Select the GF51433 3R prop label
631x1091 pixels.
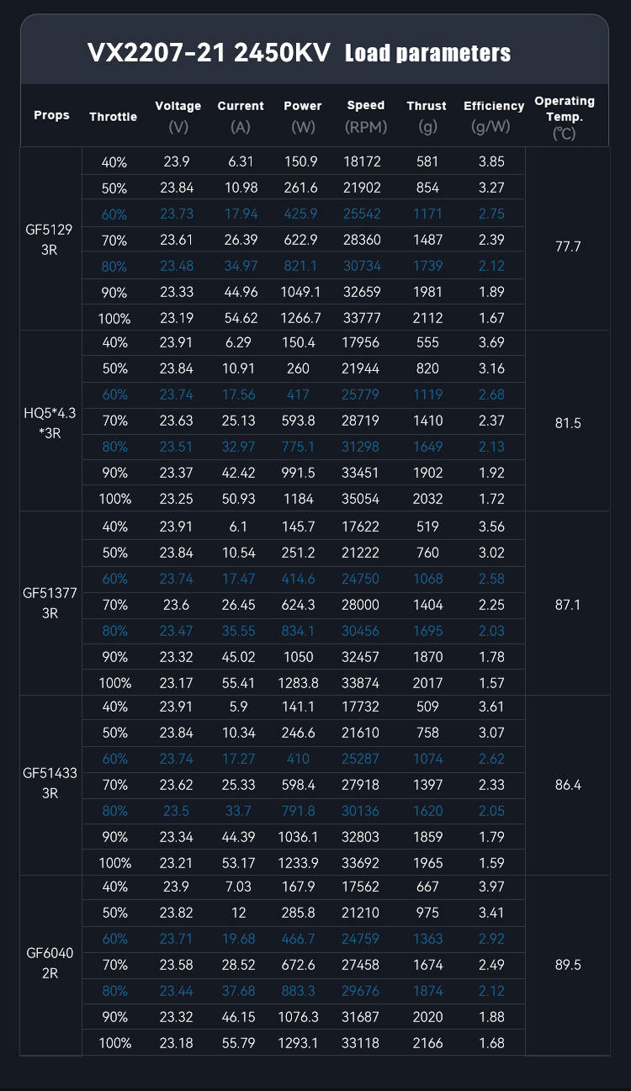click(x=50, y=784)
